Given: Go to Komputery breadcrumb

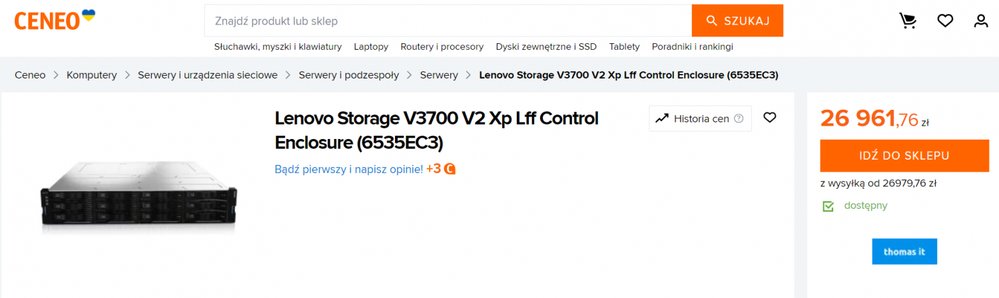Looking at the screenshot, I should (92, 75).
